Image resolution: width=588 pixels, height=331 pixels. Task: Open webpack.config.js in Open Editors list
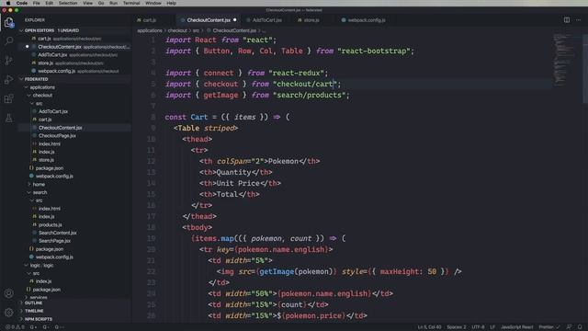point(75,71)
